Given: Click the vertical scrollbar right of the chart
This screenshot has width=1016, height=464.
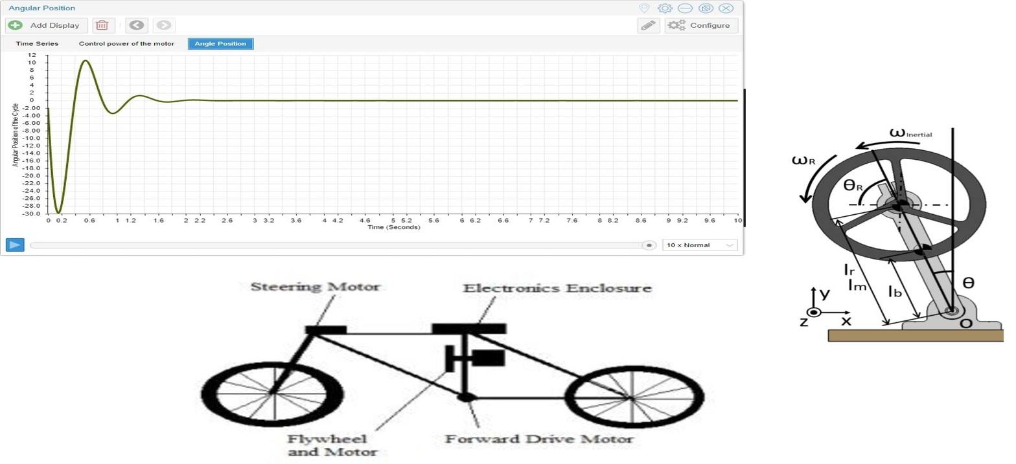Looking at the screenshot, I should click(745, 157).
